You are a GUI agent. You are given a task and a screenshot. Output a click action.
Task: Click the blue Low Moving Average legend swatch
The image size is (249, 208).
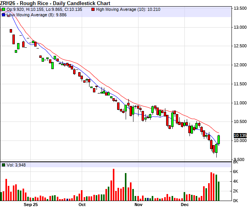pyautogui.click(x=3, y=14)
